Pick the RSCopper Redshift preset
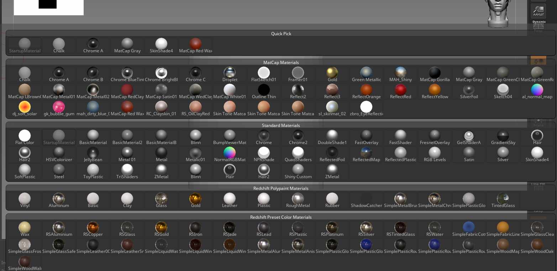Viewport: 557px width, 271px height. [x=93, y=229]
